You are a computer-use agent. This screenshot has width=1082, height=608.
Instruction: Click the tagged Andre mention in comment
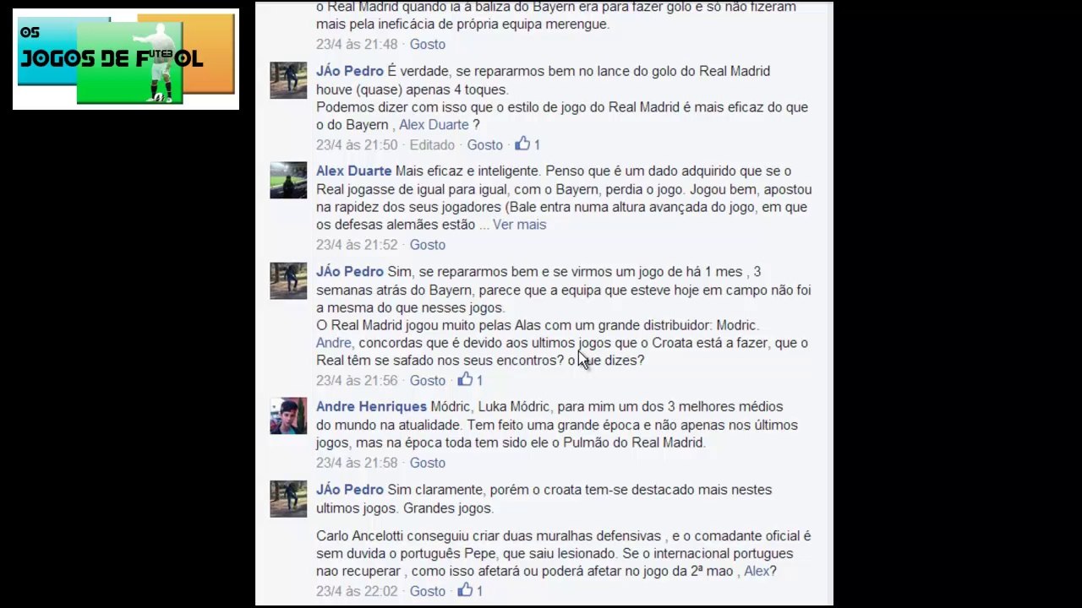click(x=333, y=343)
